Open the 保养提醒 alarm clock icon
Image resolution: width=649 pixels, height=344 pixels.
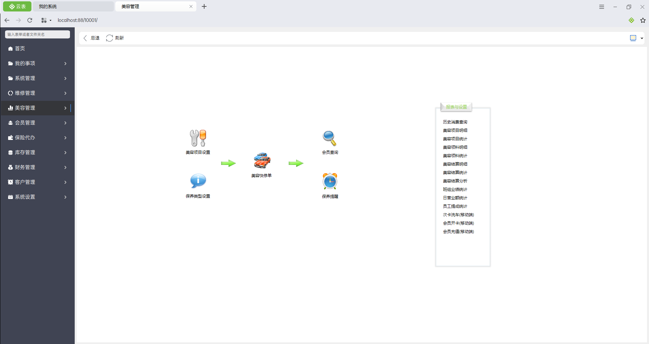330,181
